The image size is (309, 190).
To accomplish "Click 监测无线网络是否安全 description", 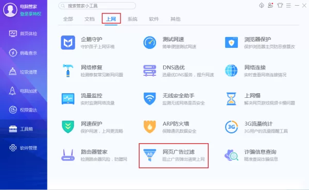I will pyautogui.click(x=184, y=103).
